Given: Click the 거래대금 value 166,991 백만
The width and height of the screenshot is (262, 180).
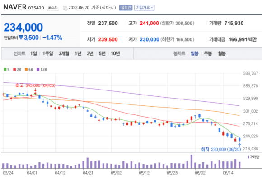Looking at the screenshot, I should 243,39.
